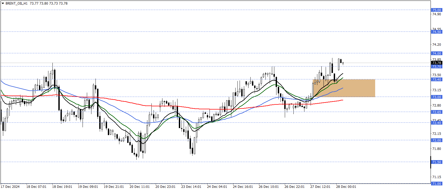Select the 72.00 price level label
The height and width of the screenshot is (190, 444).
pyautogui.click(x=436, y=140)
